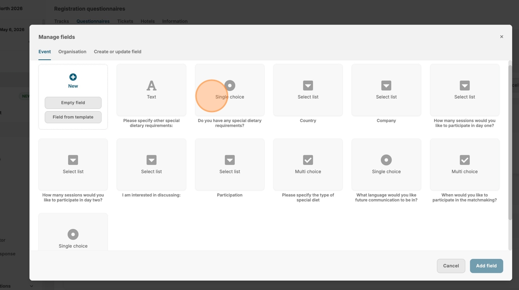Image resolution: width=519 pixels, height=290 pixels.
Task: Click the 'Country' field caption
Action: [x=308, y=120]
